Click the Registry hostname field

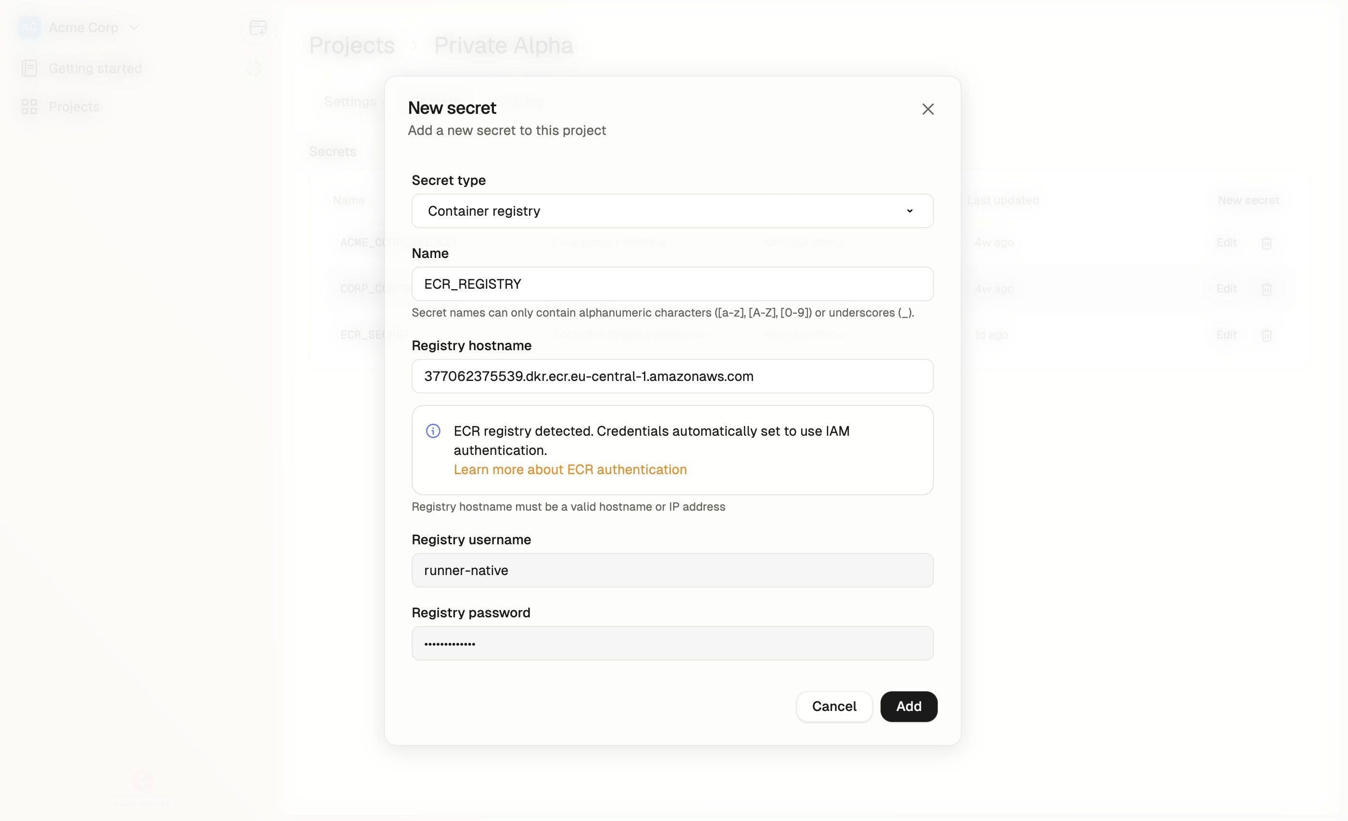672,376
